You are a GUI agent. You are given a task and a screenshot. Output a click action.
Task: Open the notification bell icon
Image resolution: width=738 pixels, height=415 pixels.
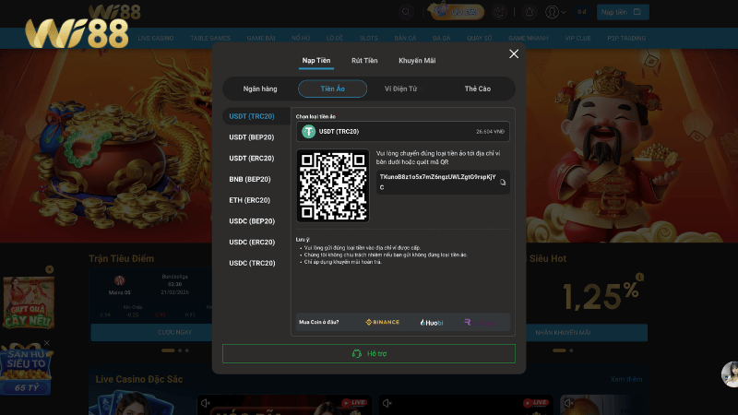pos(530,12)
